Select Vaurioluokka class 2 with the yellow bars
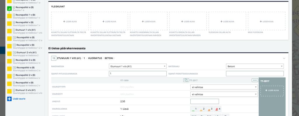The width and height of the screenshot is (299, 116). point(202,109)
